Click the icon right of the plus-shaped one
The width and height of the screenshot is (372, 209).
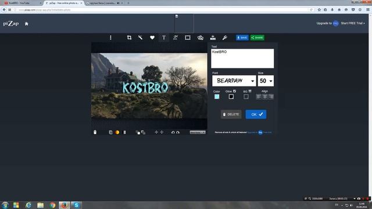tap(162, 132)
